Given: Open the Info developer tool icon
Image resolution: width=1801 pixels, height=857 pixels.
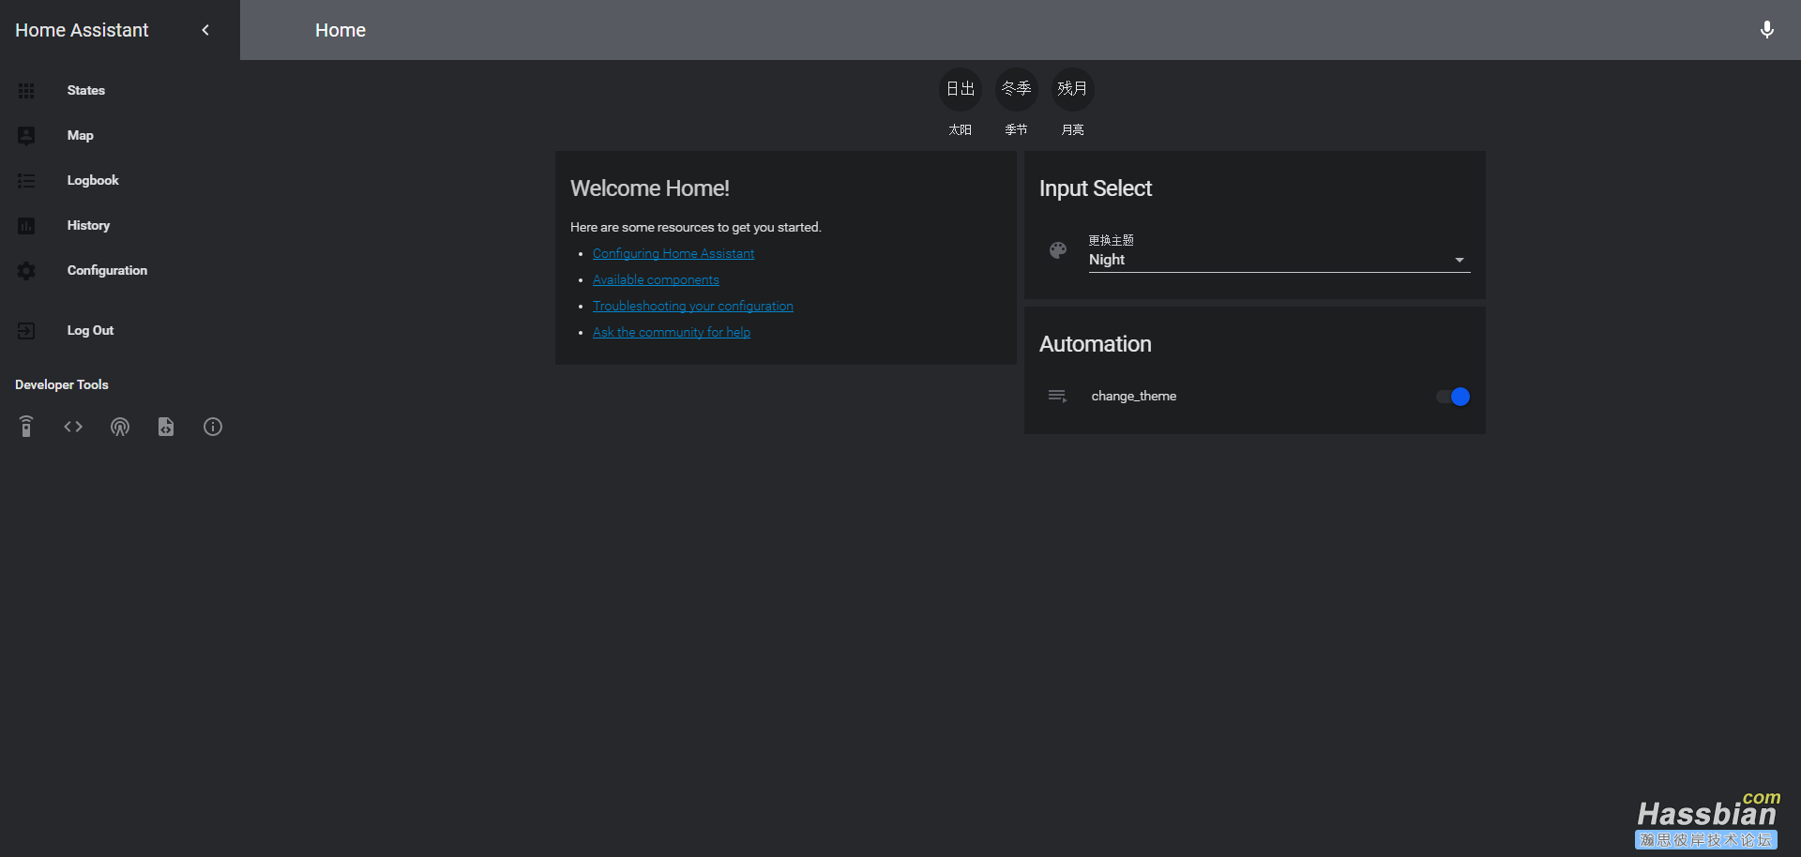Looking at the screenshot, I should (213, 427).
